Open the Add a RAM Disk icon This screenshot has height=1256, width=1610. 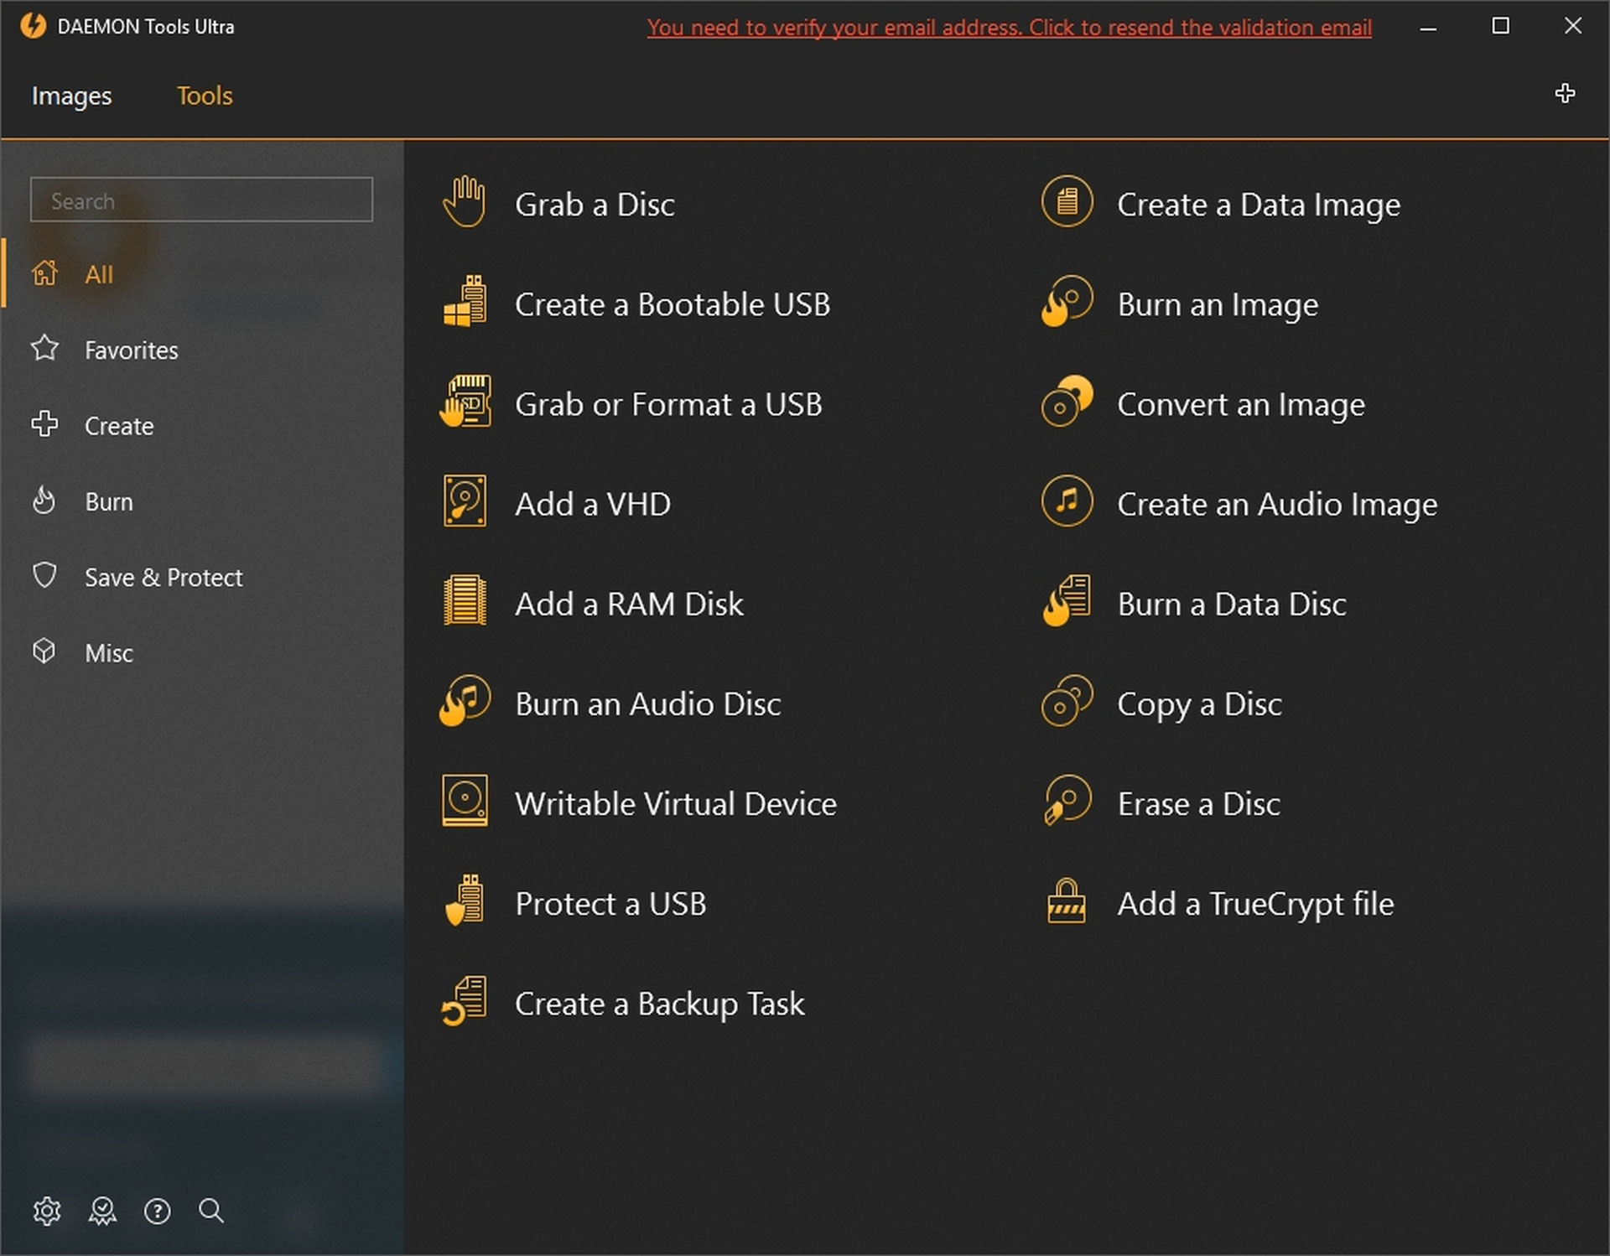coord(465,601)
